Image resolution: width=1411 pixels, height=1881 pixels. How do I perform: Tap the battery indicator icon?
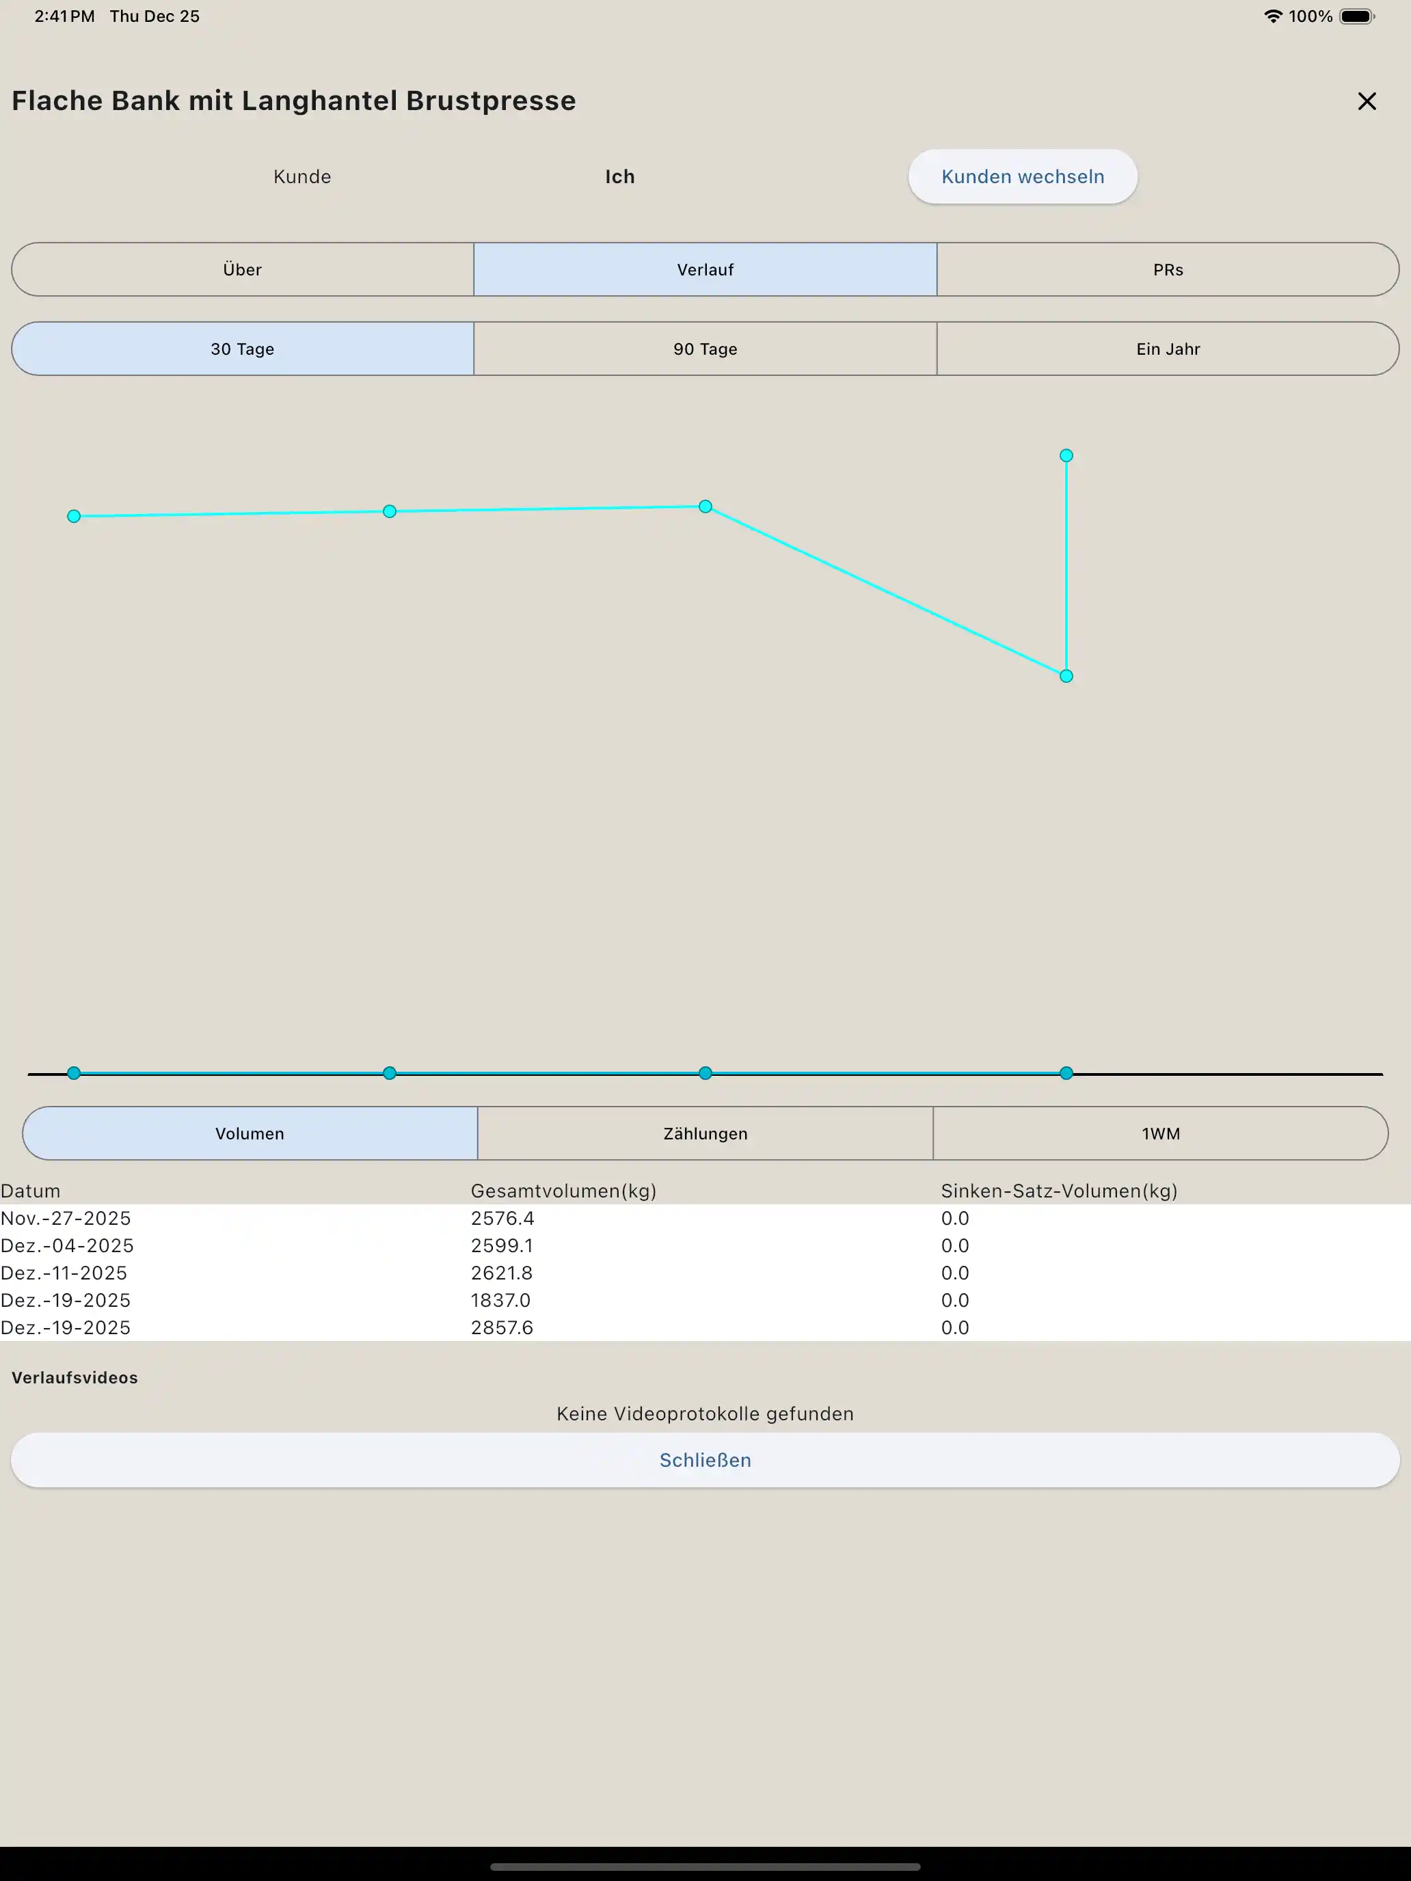tap(1356, 16)
